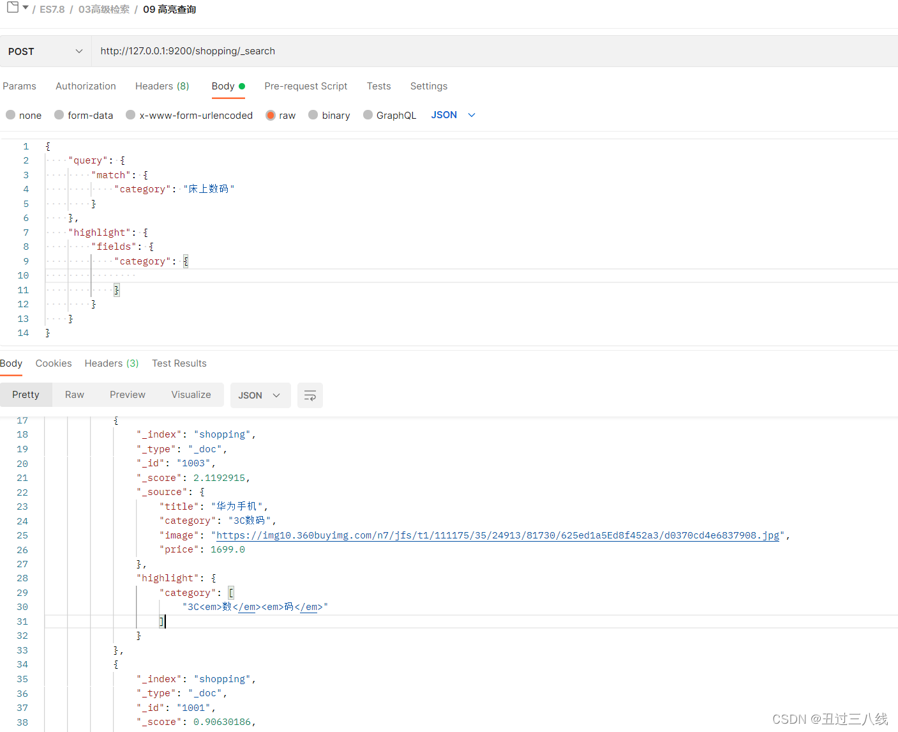The width and height of the screenshot is (898, 732).
Task: Click the "match" key in request editor
Action: point(111,175)
